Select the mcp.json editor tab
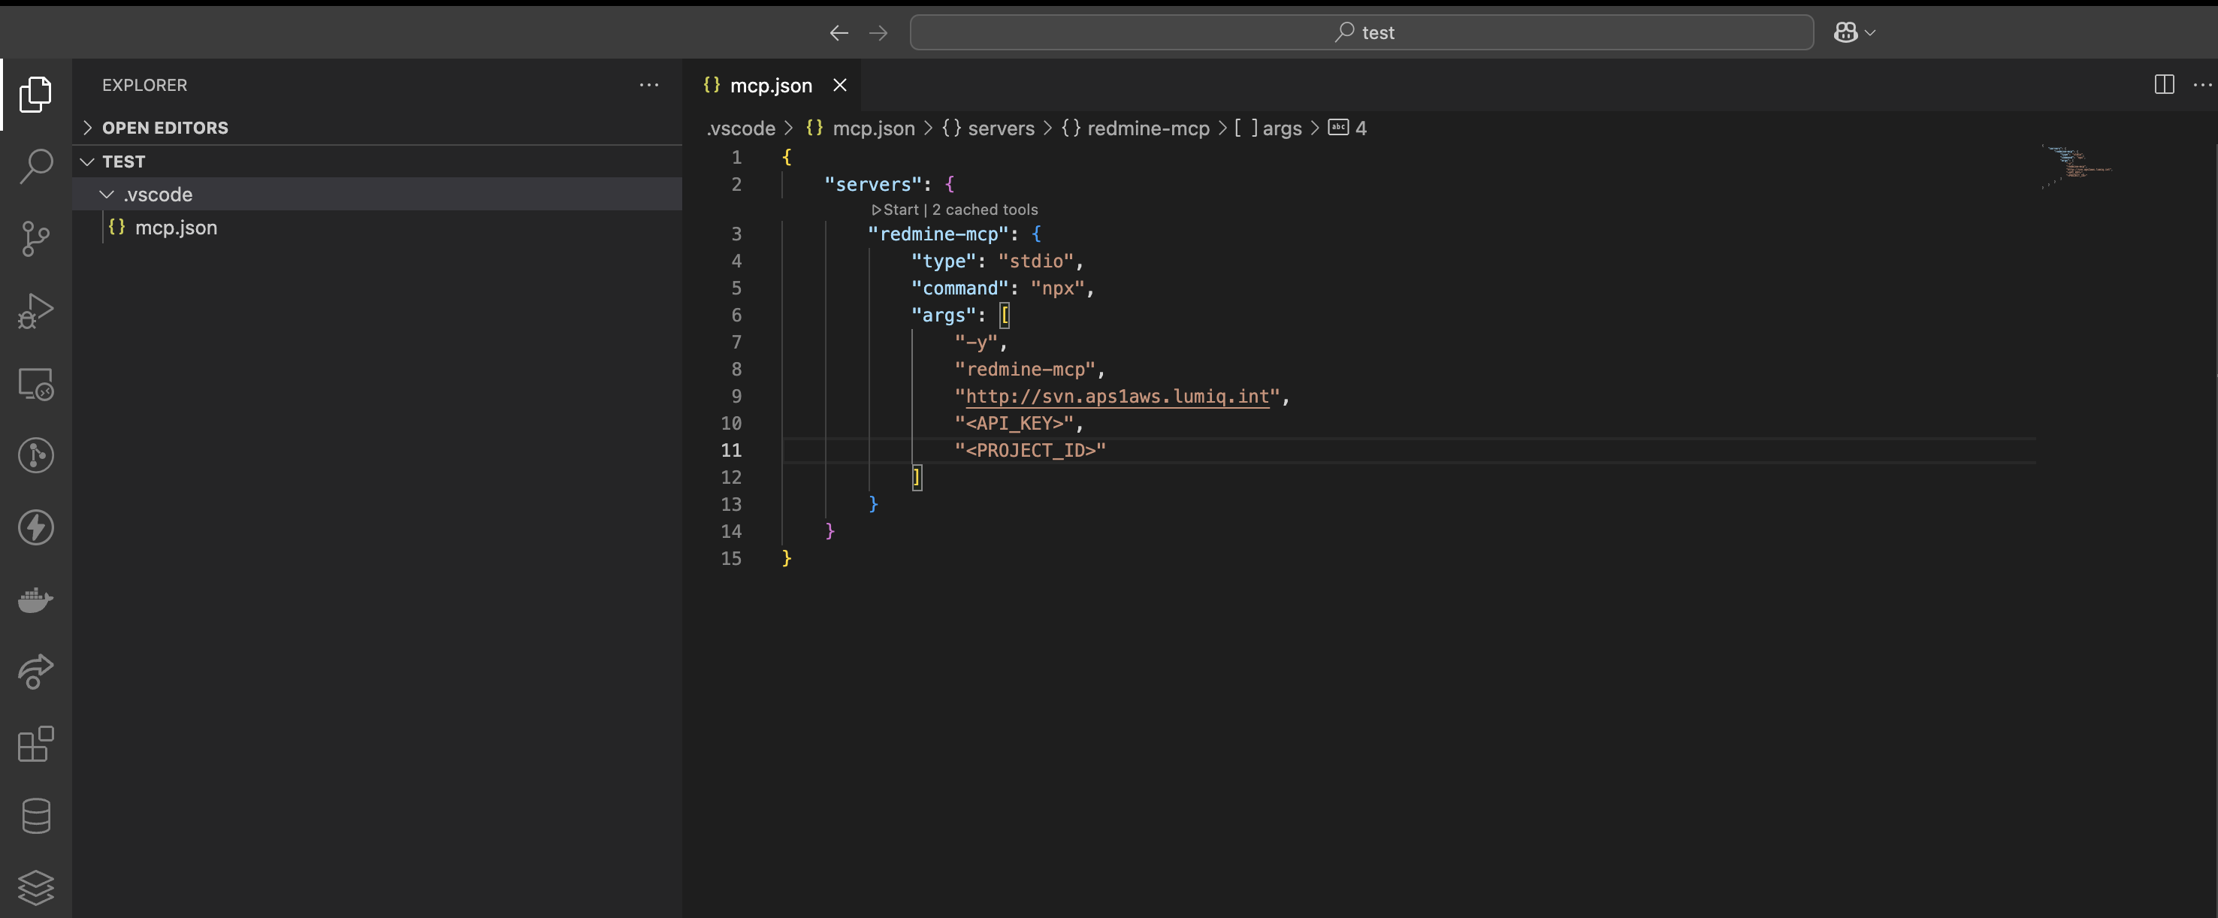Viewport: 2218px width, 918px height. click(x=769, y=85)
